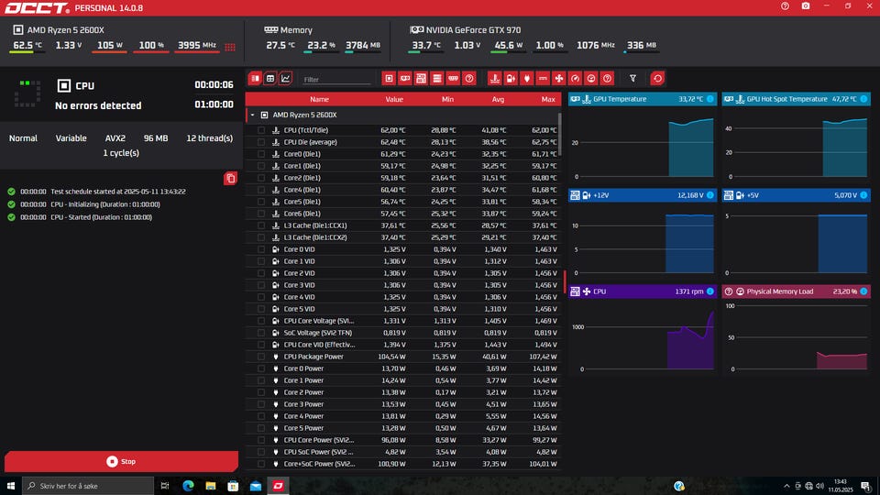Image resolution: width=880 pixels, height=495 pixels.
Task: Click the info icon on Physical Memory Load graph
Action: [x=863, y=291]
